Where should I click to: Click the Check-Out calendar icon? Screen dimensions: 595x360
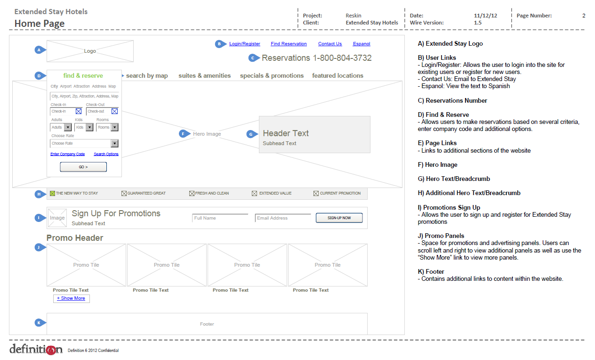[x=114, y=111]
